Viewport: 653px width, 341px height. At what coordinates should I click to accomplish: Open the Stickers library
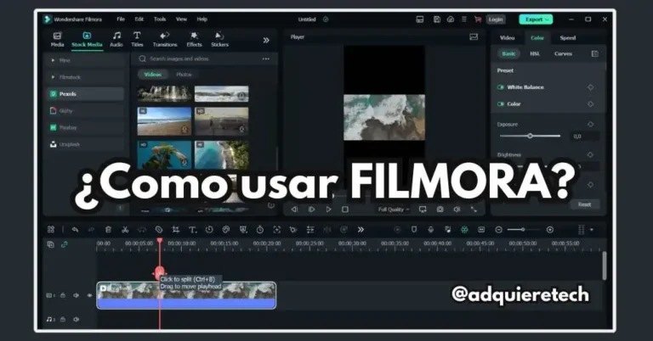click(x=219, y=40)
